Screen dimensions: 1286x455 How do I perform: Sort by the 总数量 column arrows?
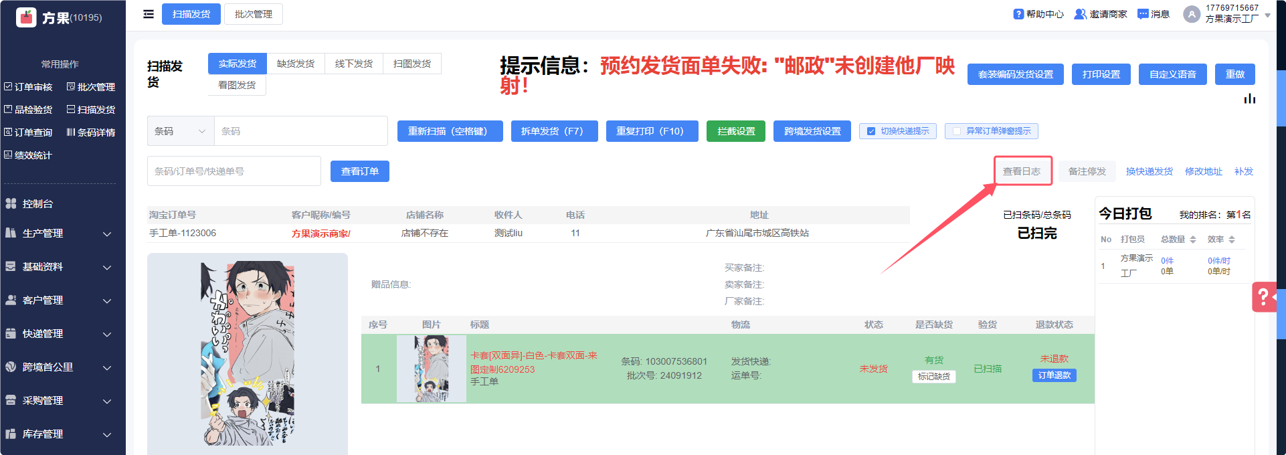point(1192,240)
